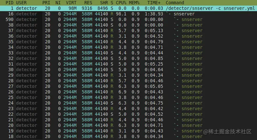Sort by the VIRT column header
The height and width of the screenshot is (140, 257).
click(x=71, y=3)
